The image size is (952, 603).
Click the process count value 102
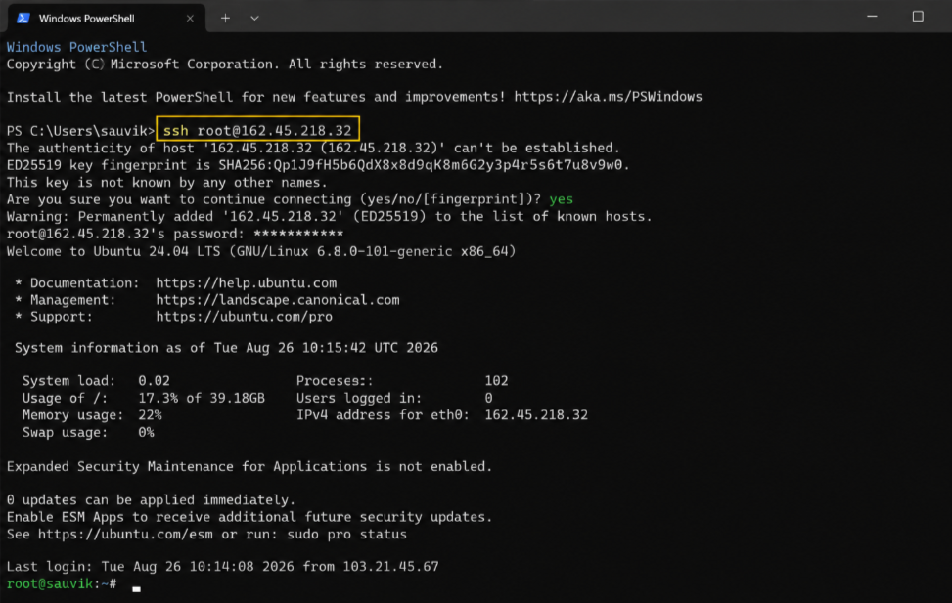point(496,380)
